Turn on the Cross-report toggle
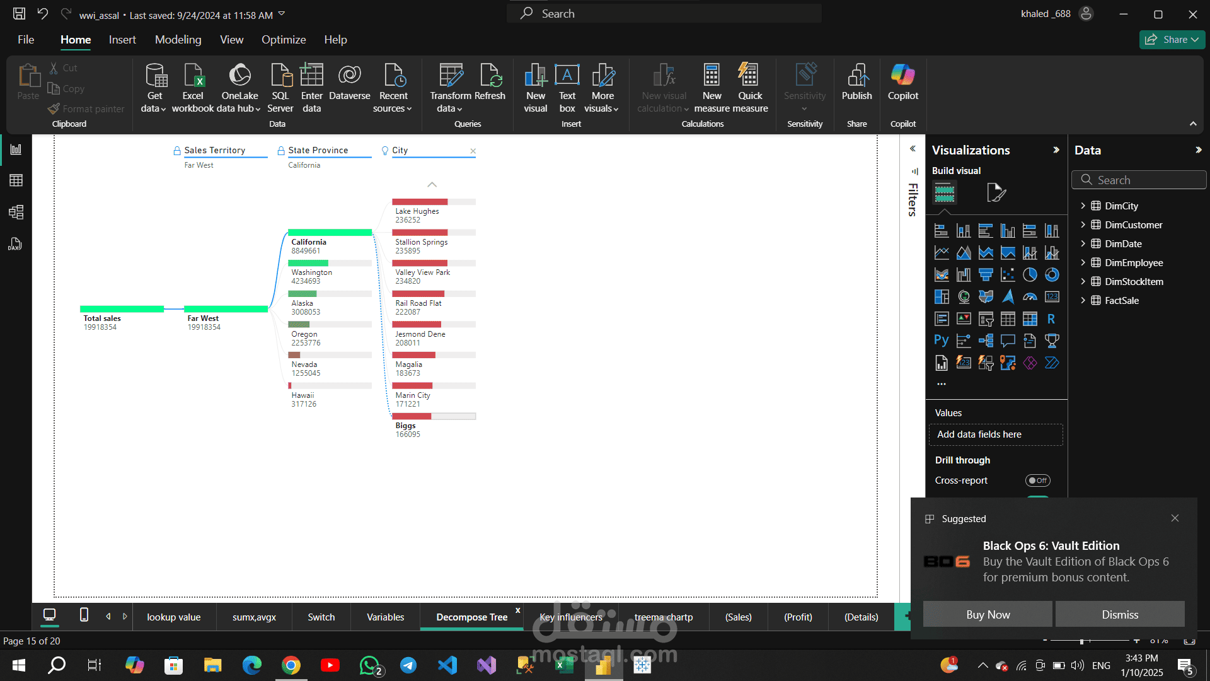 (x=1037, y=480)
